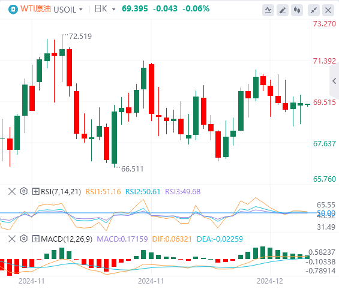Click the shrink fullscreen arrows icon
Screen dimensions: 339x289
(314, 10)
